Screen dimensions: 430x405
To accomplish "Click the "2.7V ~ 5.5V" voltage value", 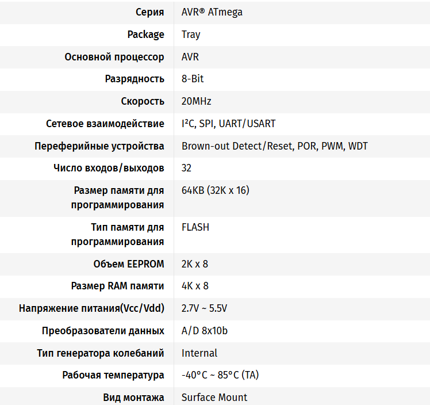I will pyautogui.click(x=204, y=308).
